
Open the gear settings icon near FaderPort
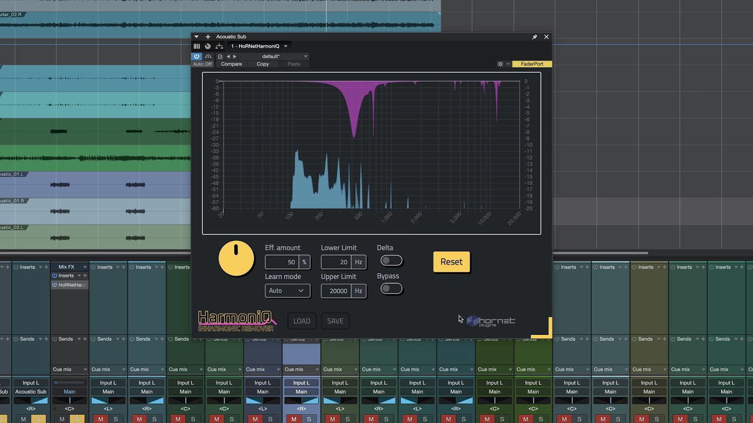500,64
